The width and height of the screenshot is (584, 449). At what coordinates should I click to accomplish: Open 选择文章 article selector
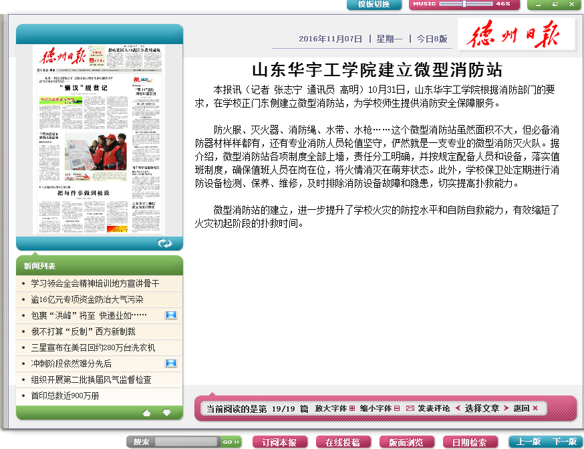pyautogui.click(x=482, y=408)
